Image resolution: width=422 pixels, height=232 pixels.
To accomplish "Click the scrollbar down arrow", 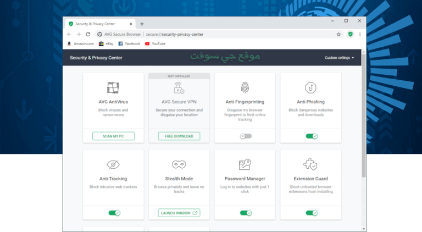I will click(364, 229).
